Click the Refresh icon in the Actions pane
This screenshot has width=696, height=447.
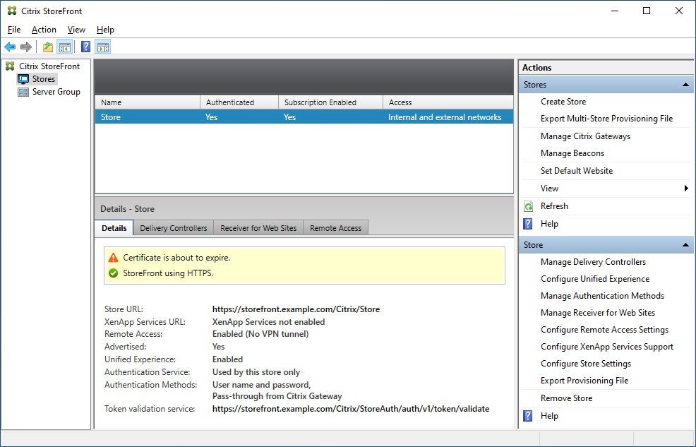click(x=529, y=206)
